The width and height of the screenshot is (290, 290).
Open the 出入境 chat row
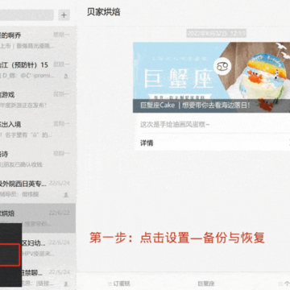tap(38, 129)
